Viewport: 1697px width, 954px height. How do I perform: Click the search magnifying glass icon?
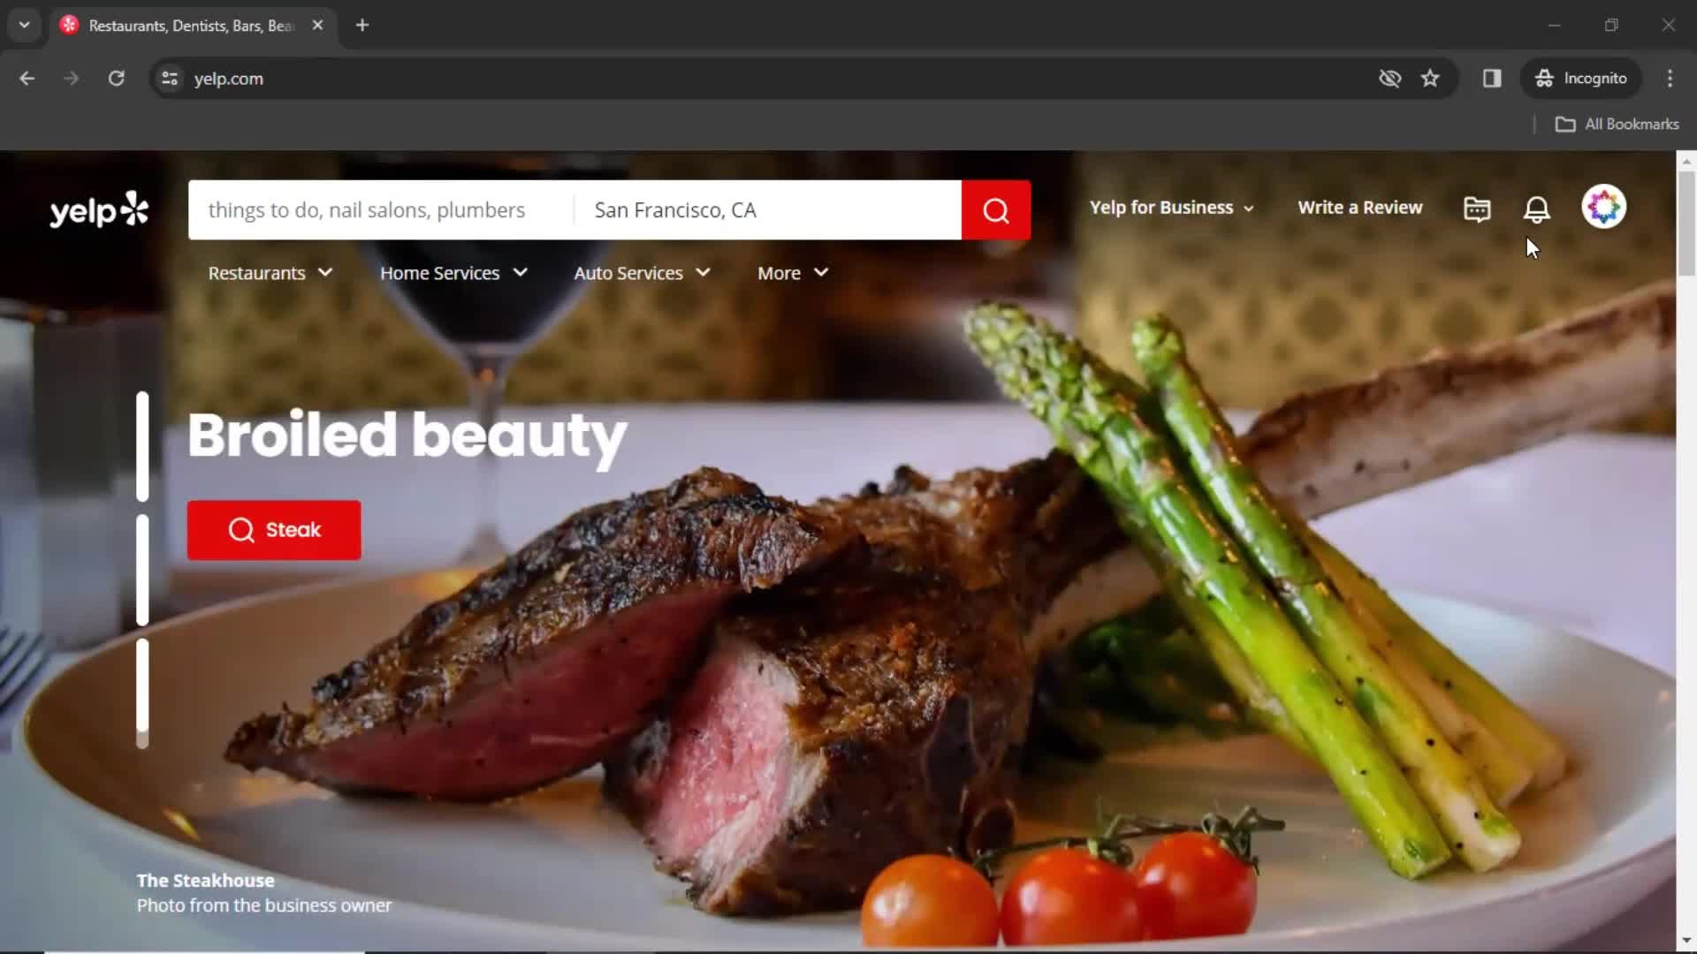(x=998, y=209)
